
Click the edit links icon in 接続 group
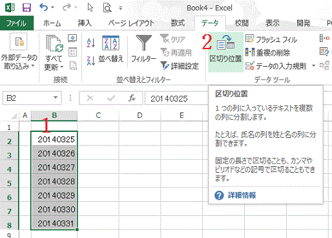point(74,66)
